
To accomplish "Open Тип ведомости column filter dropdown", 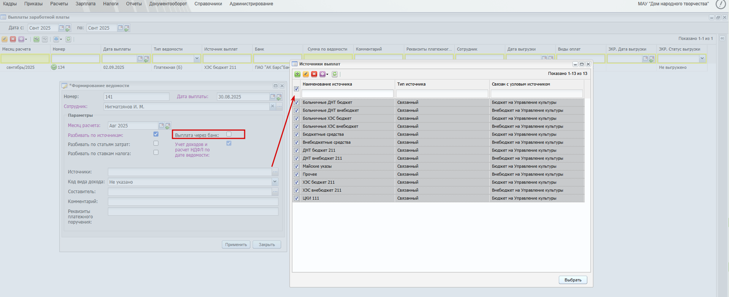I will 197,59.
